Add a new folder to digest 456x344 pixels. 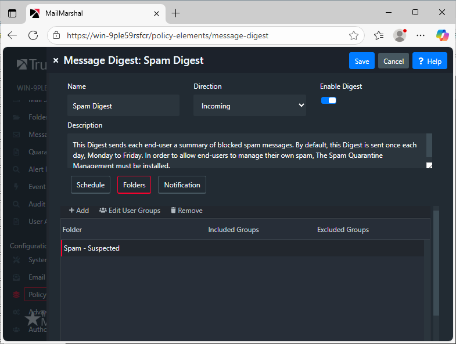79,211
